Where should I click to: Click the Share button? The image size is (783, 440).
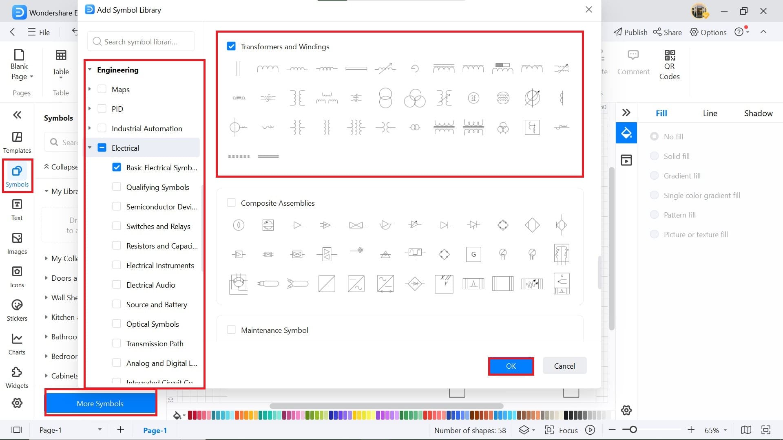(x=667, y=32)
